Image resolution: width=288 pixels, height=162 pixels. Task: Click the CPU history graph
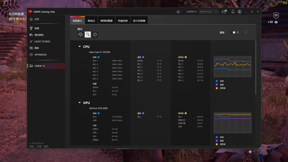pyautogui.click(x=233, y=67)
